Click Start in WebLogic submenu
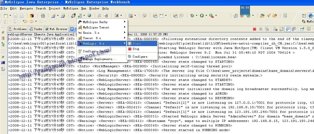 click(142, 43)
